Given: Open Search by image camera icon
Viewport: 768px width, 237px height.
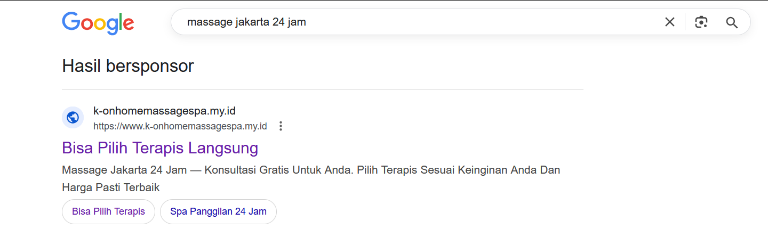Looking at the screenshot, I should click(x=701, y=22).
